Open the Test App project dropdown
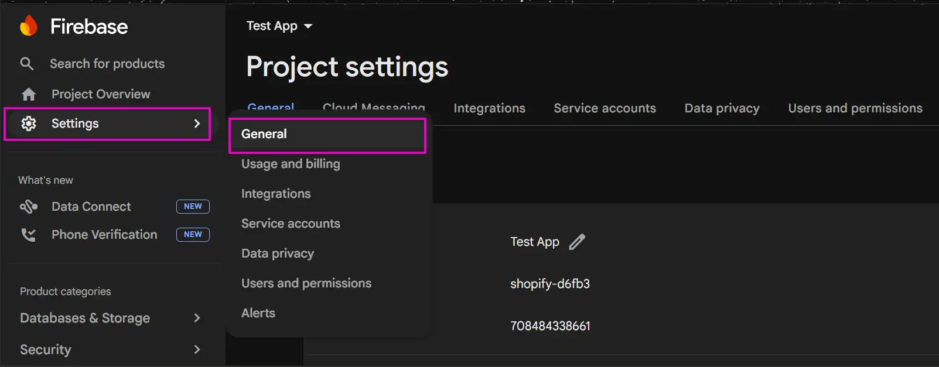The width and height of the screenshot is (939, 367). click(x=279, y=26)
